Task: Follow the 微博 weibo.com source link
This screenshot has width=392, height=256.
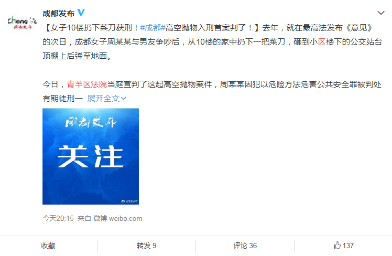Action: [117, 218]
